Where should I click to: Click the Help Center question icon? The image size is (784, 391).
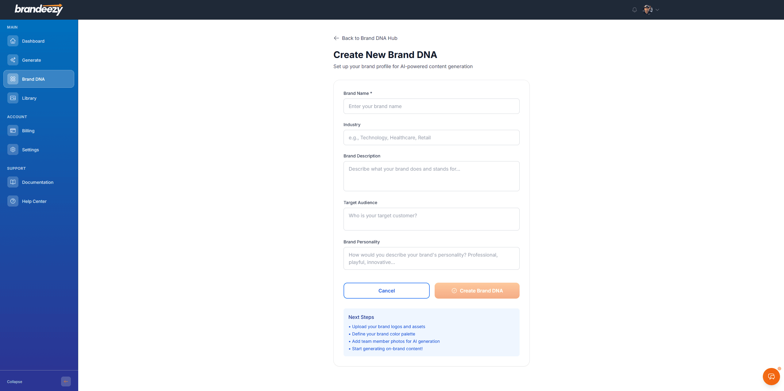tap(13, 201)
